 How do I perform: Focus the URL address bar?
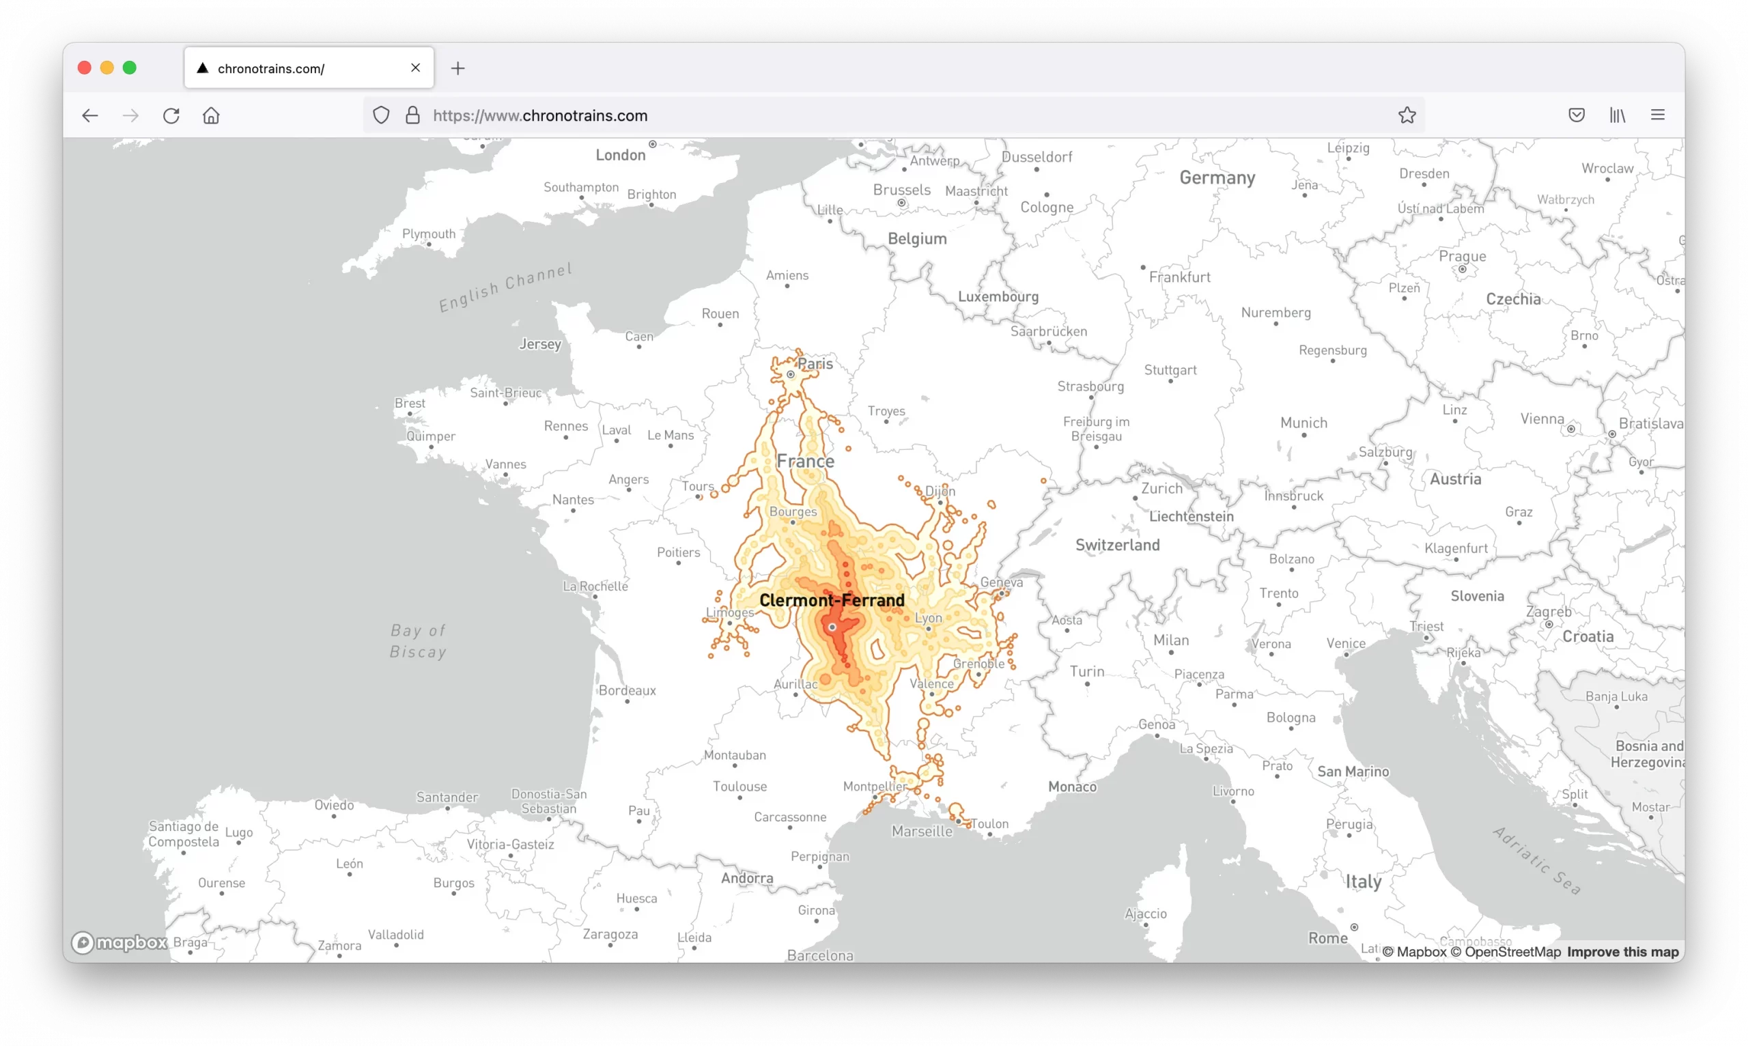894,115
